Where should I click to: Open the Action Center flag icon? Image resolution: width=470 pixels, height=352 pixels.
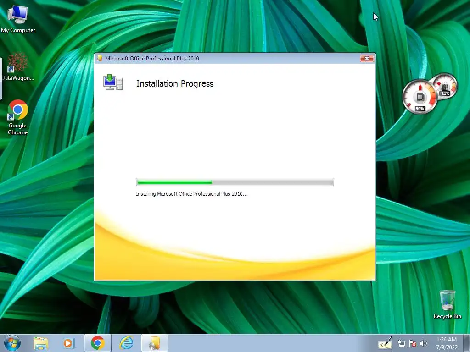point(413,344)
